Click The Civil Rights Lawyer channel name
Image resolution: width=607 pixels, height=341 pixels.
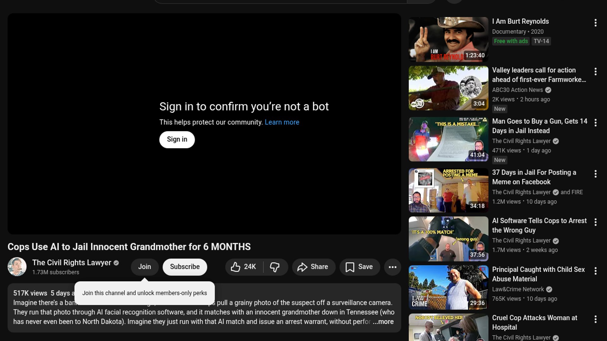click(72, 263)
